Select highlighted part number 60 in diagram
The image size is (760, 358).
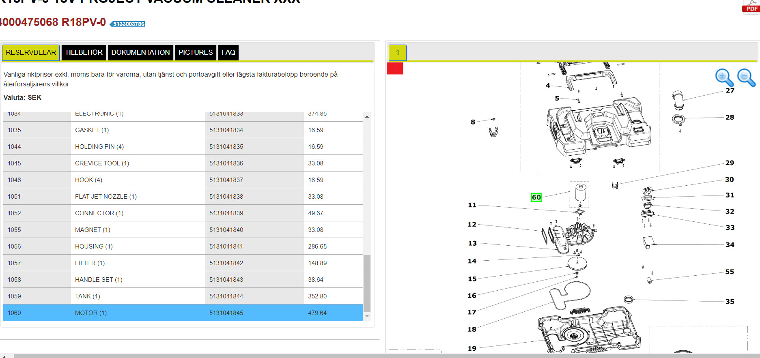coord(536,197)
